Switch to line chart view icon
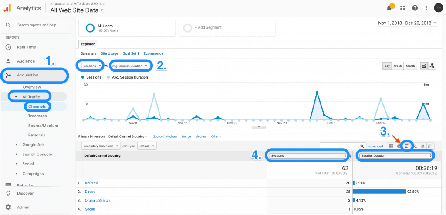This screenshot has width=446, height=215. click(424, 66)
